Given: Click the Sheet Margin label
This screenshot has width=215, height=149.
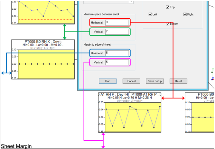Looking at the screenshot, I should (x=16, y=146).
